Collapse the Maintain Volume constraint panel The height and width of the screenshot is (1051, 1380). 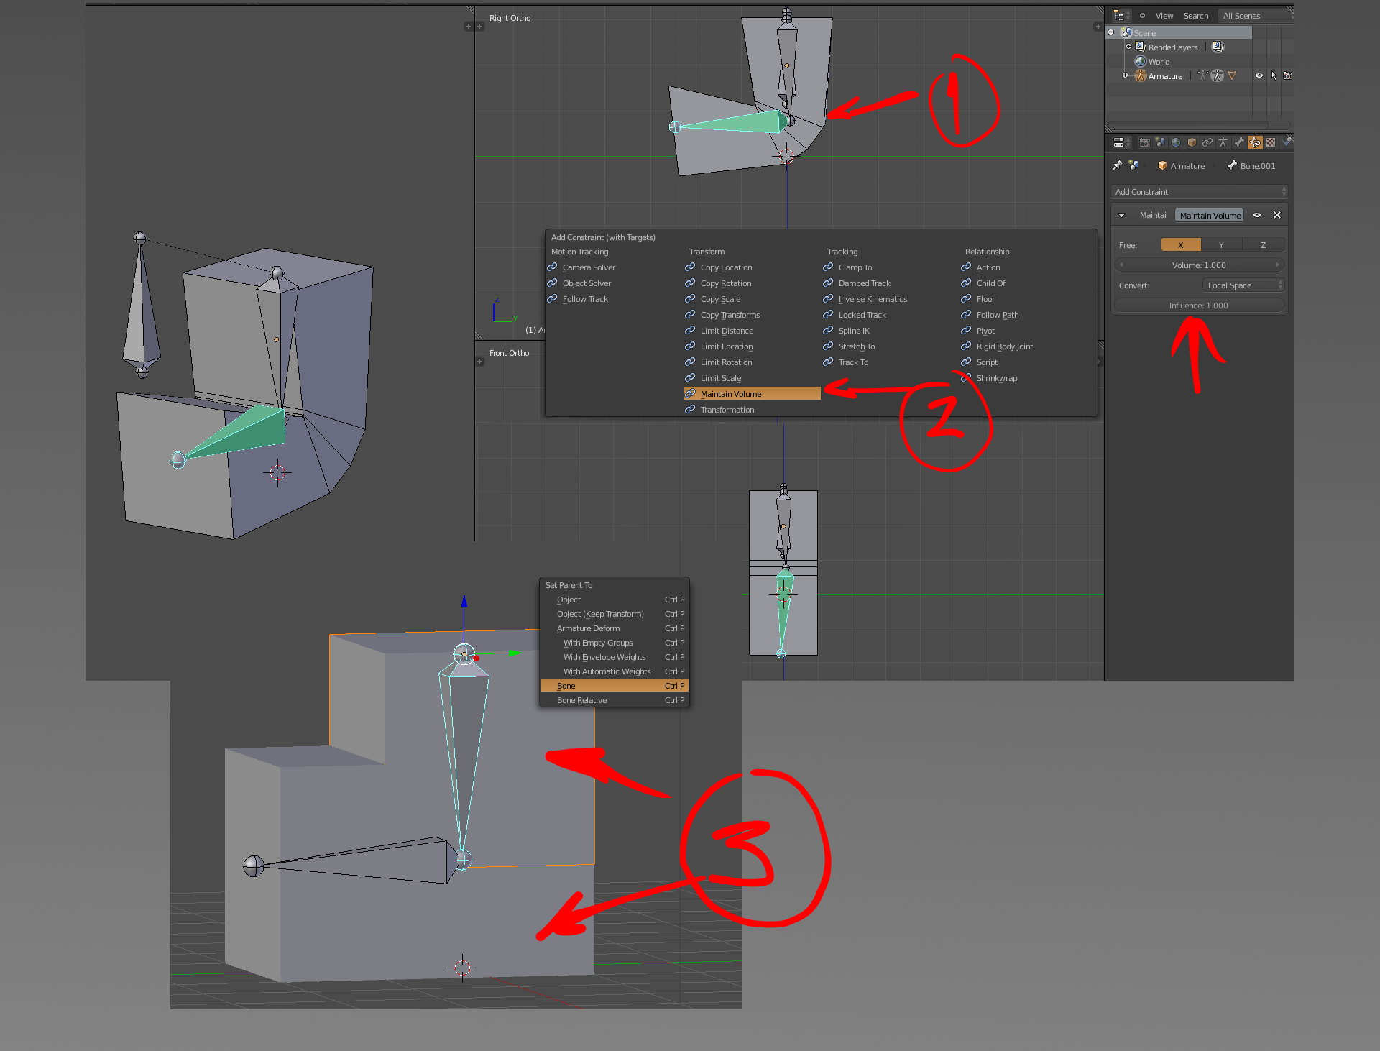[x=1121, y=215]
